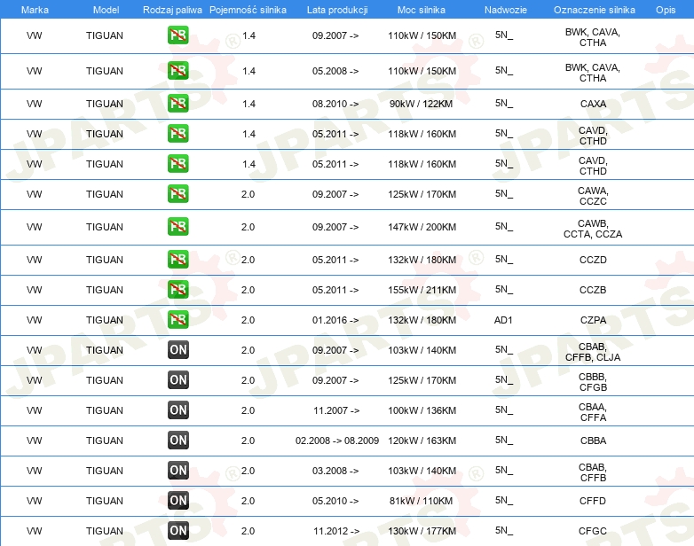Select the PB fuel icon in the 147kW / 200KM row
694x546 pixels.
(x=177, y=226)
